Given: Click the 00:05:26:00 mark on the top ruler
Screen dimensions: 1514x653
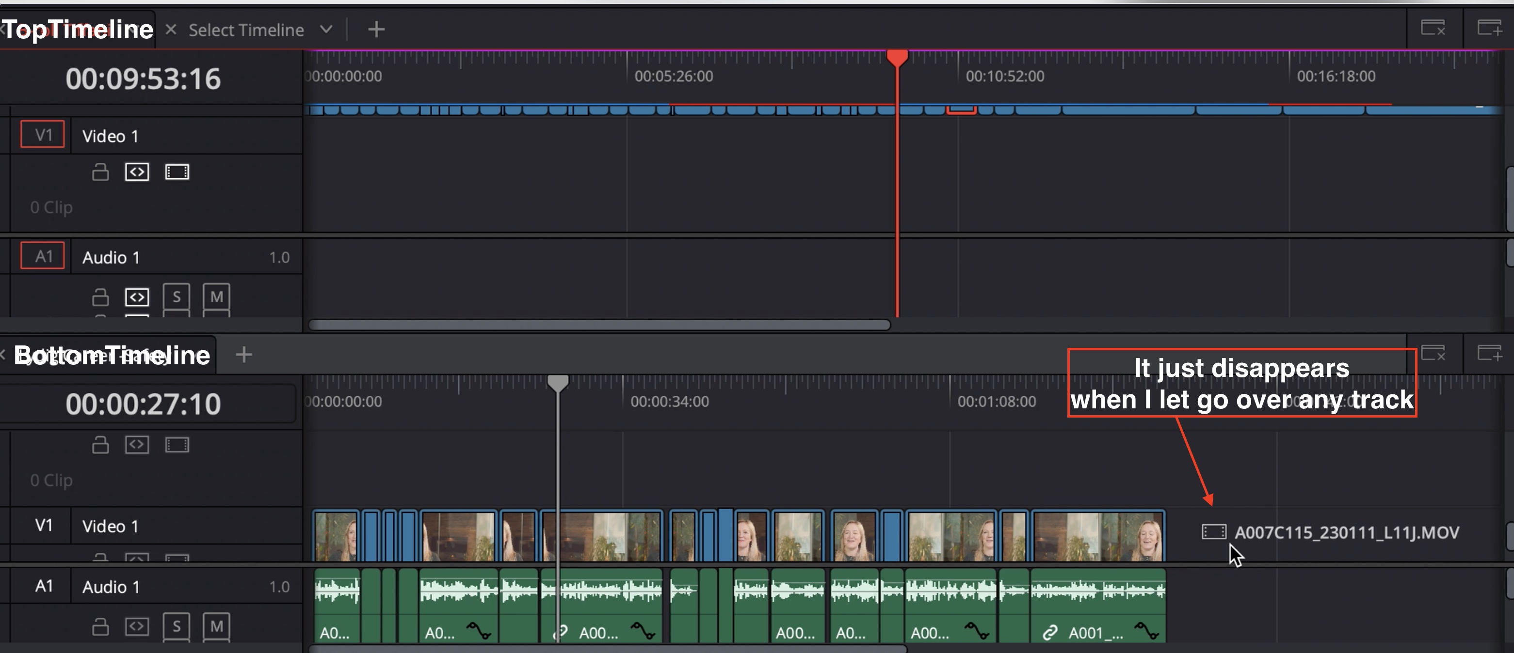Looking at the screenshot, I should click(674, 77).
